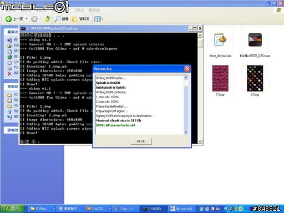Select the MicNeoRUU_LEO.exe file icon
The width and height of the screenshot is (284, 213).
255,40
